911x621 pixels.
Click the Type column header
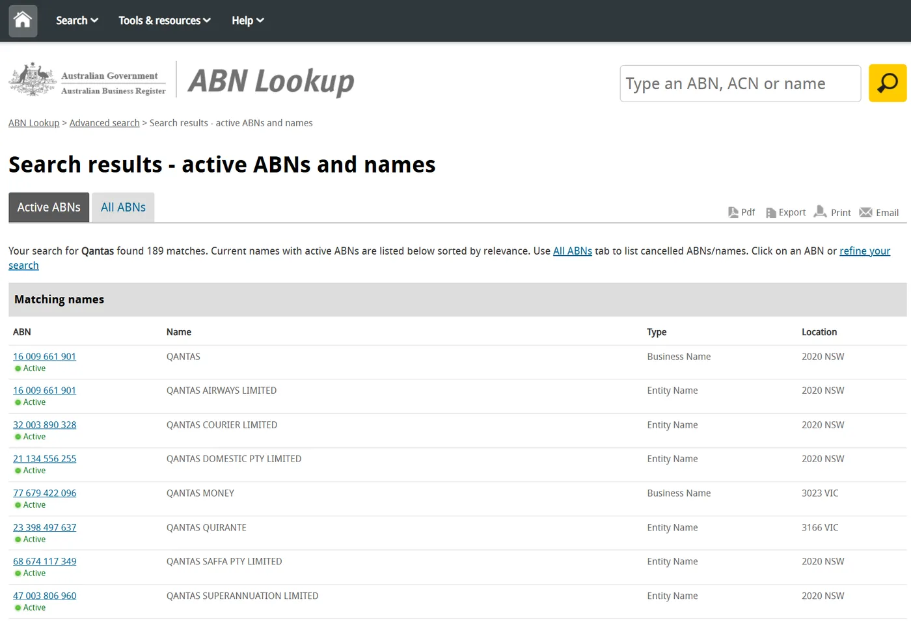click(x=657, y=332)
